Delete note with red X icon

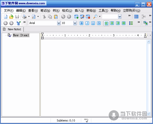(88, 17)
